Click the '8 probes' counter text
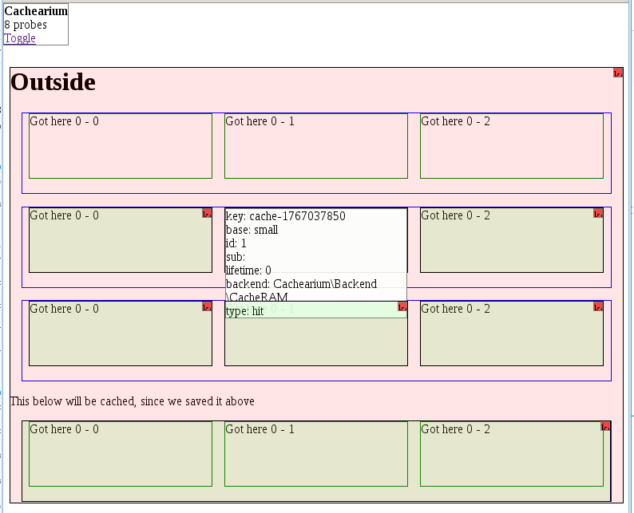 tap(26, 25)
